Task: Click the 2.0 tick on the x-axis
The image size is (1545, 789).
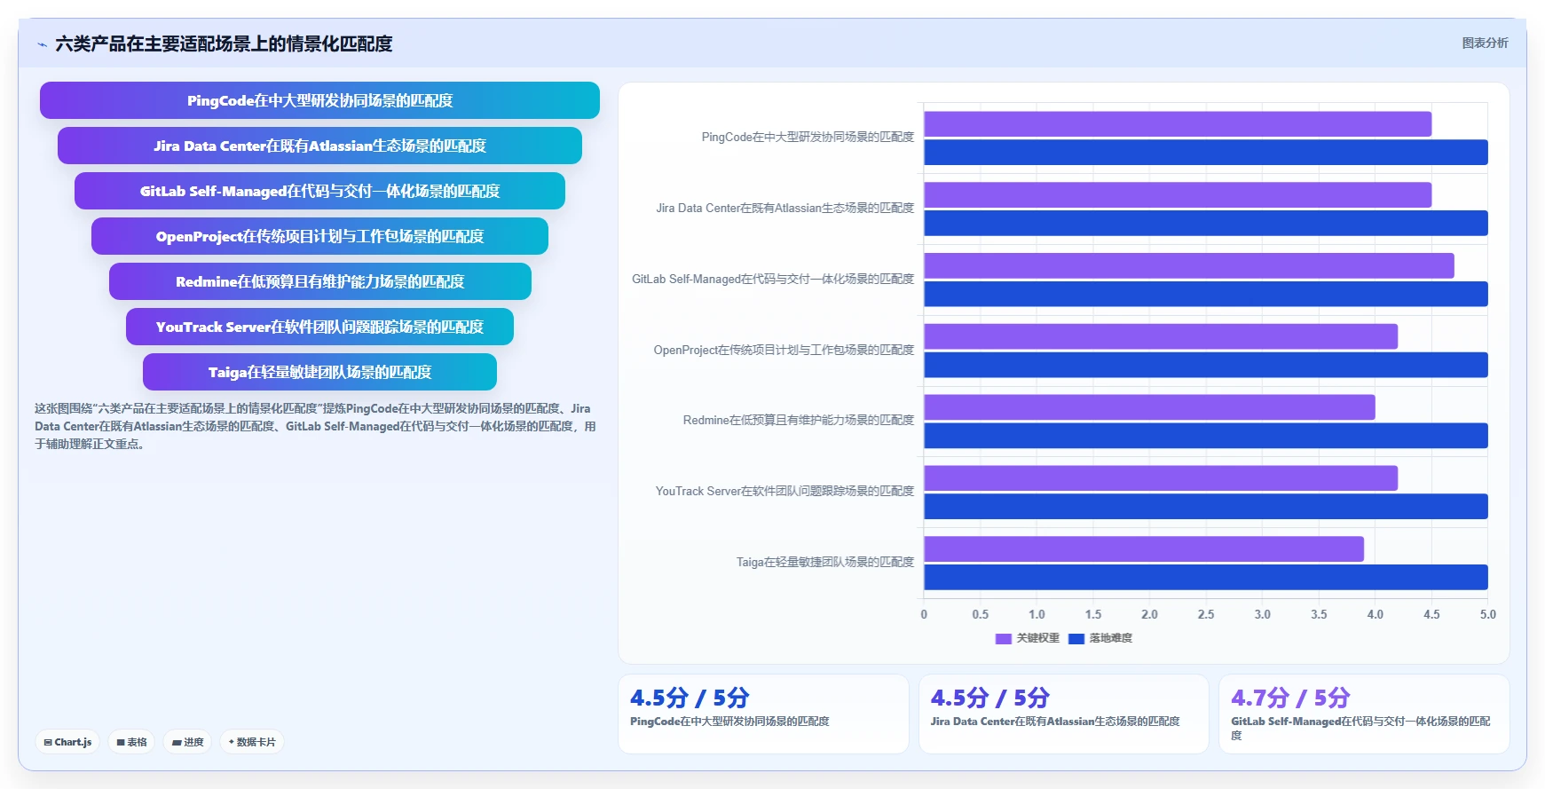Action: [x=1149, y=614]
